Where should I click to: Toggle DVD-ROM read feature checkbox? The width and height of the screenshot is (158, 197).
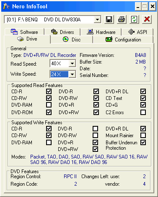(49, 112)
